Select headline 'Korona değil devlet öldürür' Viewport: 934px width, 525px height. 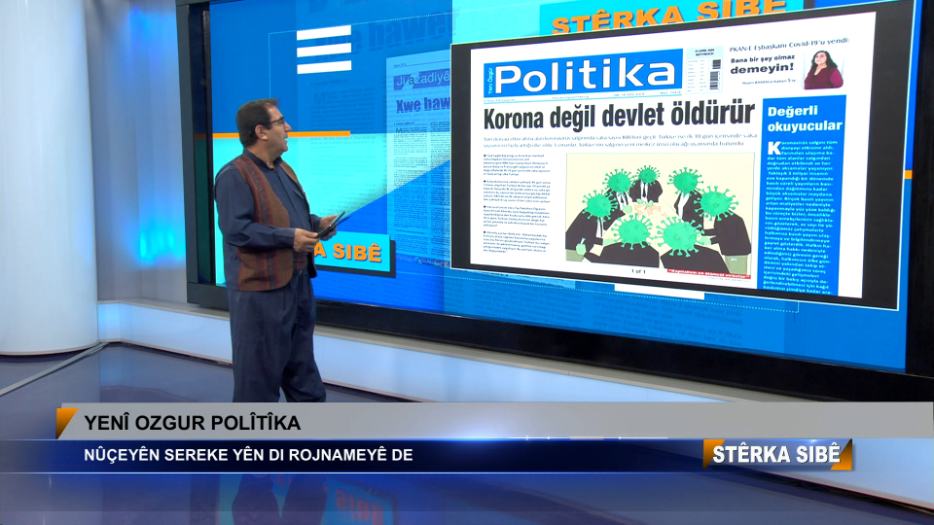619,116
